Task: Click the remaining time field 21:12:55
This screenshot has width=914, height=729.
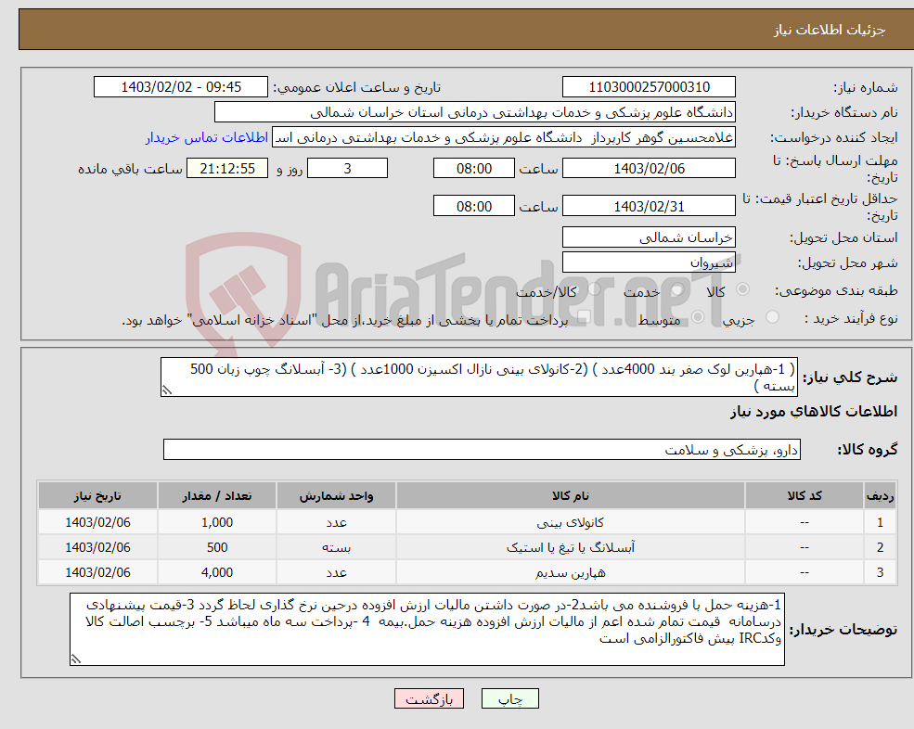Action: (227, 169)
